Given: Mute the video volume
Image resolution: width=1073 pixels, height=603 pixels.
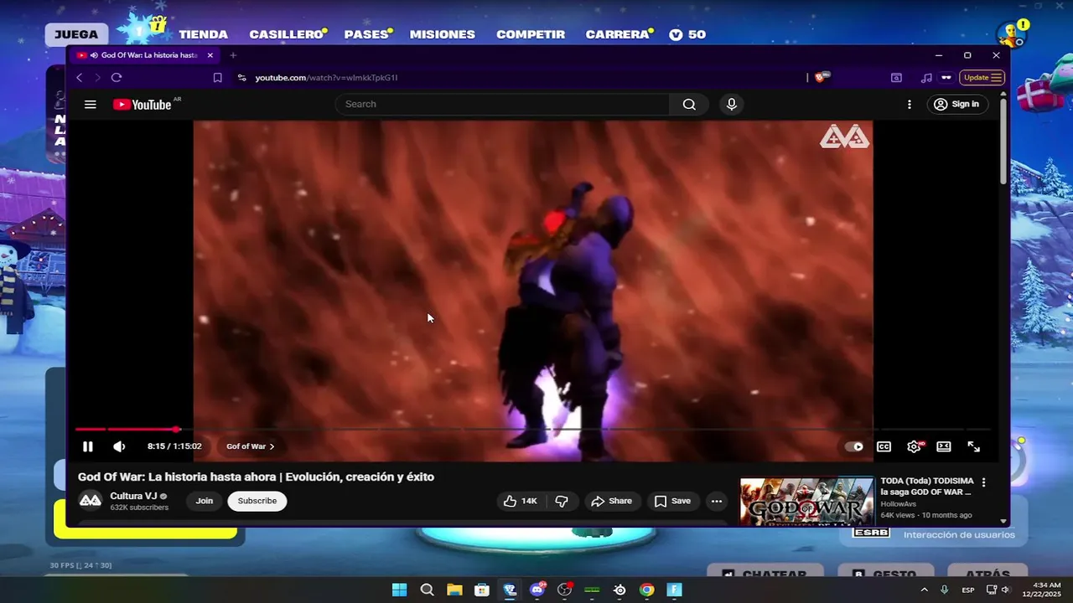Looking at the screenshot, I should pyautogui.click(x=119, y=446).
